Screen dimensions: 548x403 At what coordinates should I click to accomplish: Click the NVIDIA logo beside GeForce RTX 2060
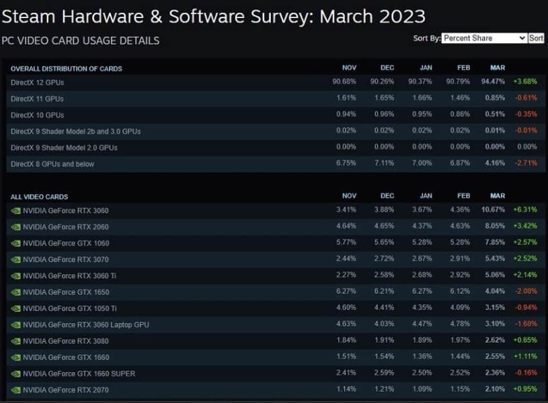[15, 227]
